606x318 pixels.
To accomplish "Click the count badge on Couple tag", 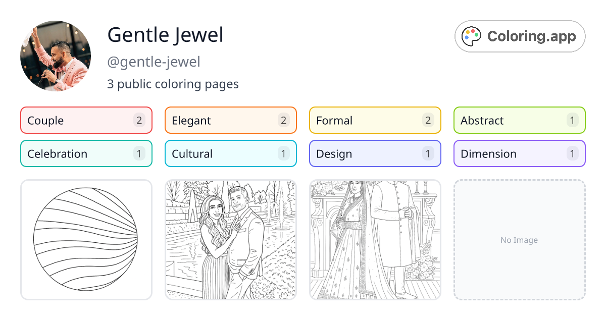I will coord(138,120).
